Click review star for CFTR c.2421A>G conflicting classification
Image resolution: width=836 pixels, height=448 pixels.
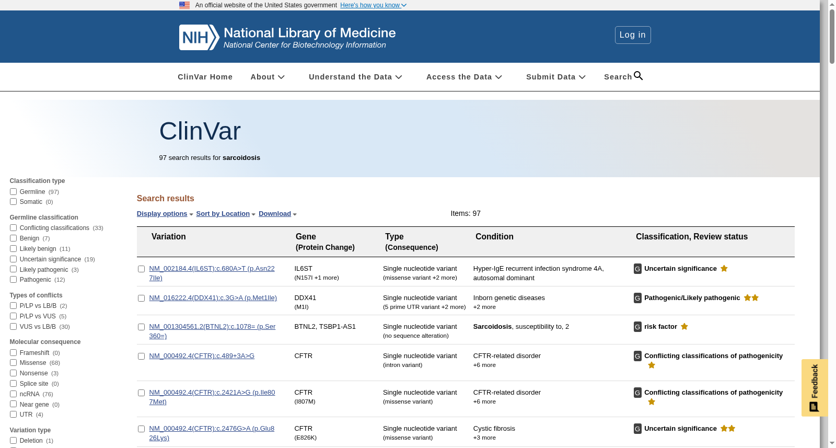(x=652, y=401)
